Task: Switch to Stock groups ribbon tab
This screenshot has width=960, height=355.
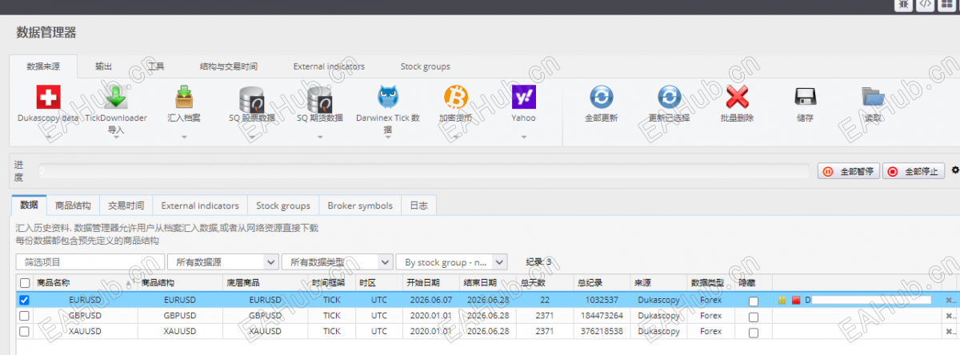Action: point(425,66)
